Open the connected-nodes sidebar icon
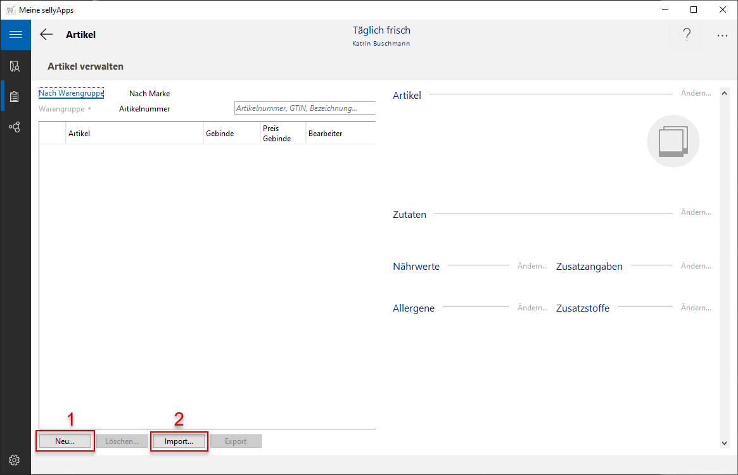 15,127
